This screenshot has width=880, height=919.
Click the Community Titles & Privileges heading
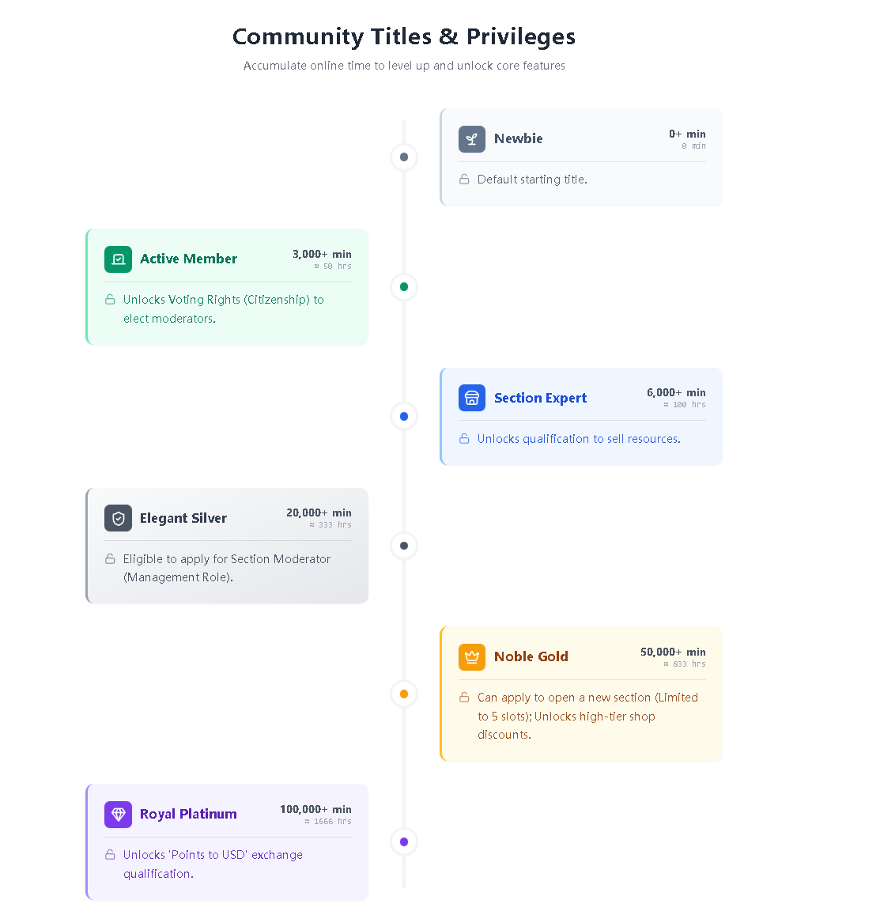(404, 37)
